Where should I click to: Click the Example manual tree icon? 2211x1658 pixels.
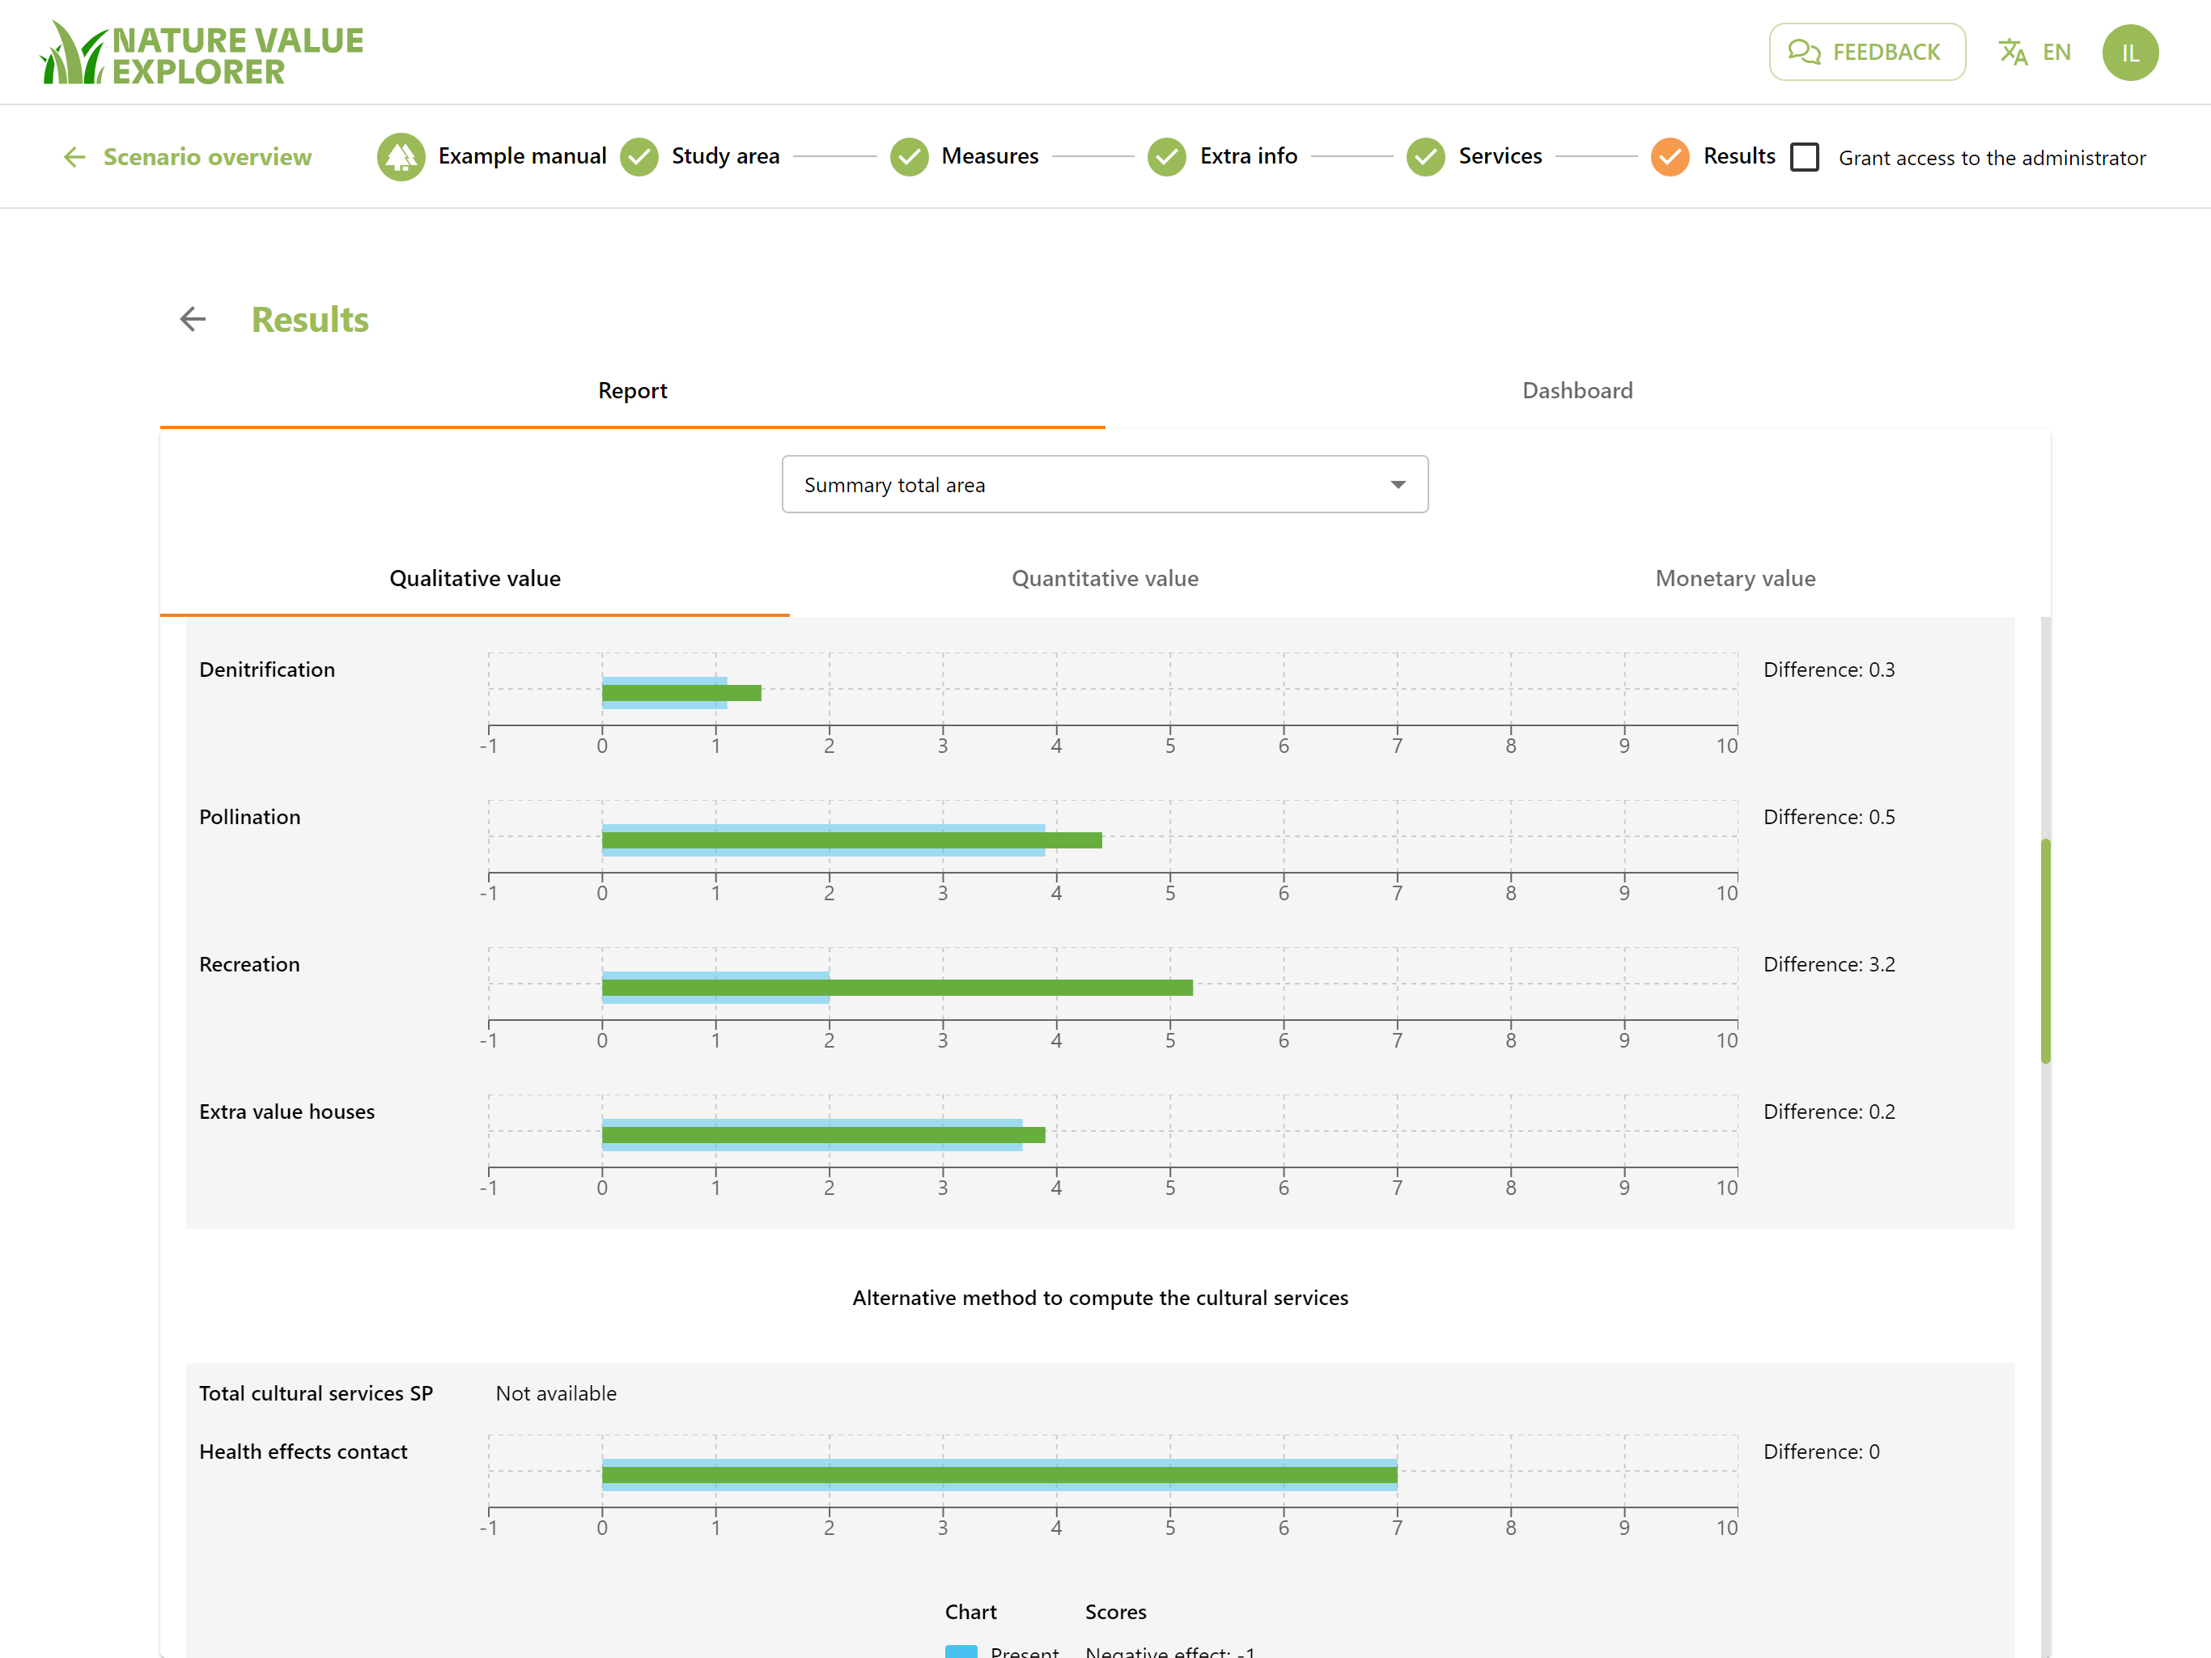pyautogui.click(x=401, y=157)
